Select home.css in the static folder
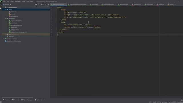Screen dimensions: 183x103 point(13,12)
